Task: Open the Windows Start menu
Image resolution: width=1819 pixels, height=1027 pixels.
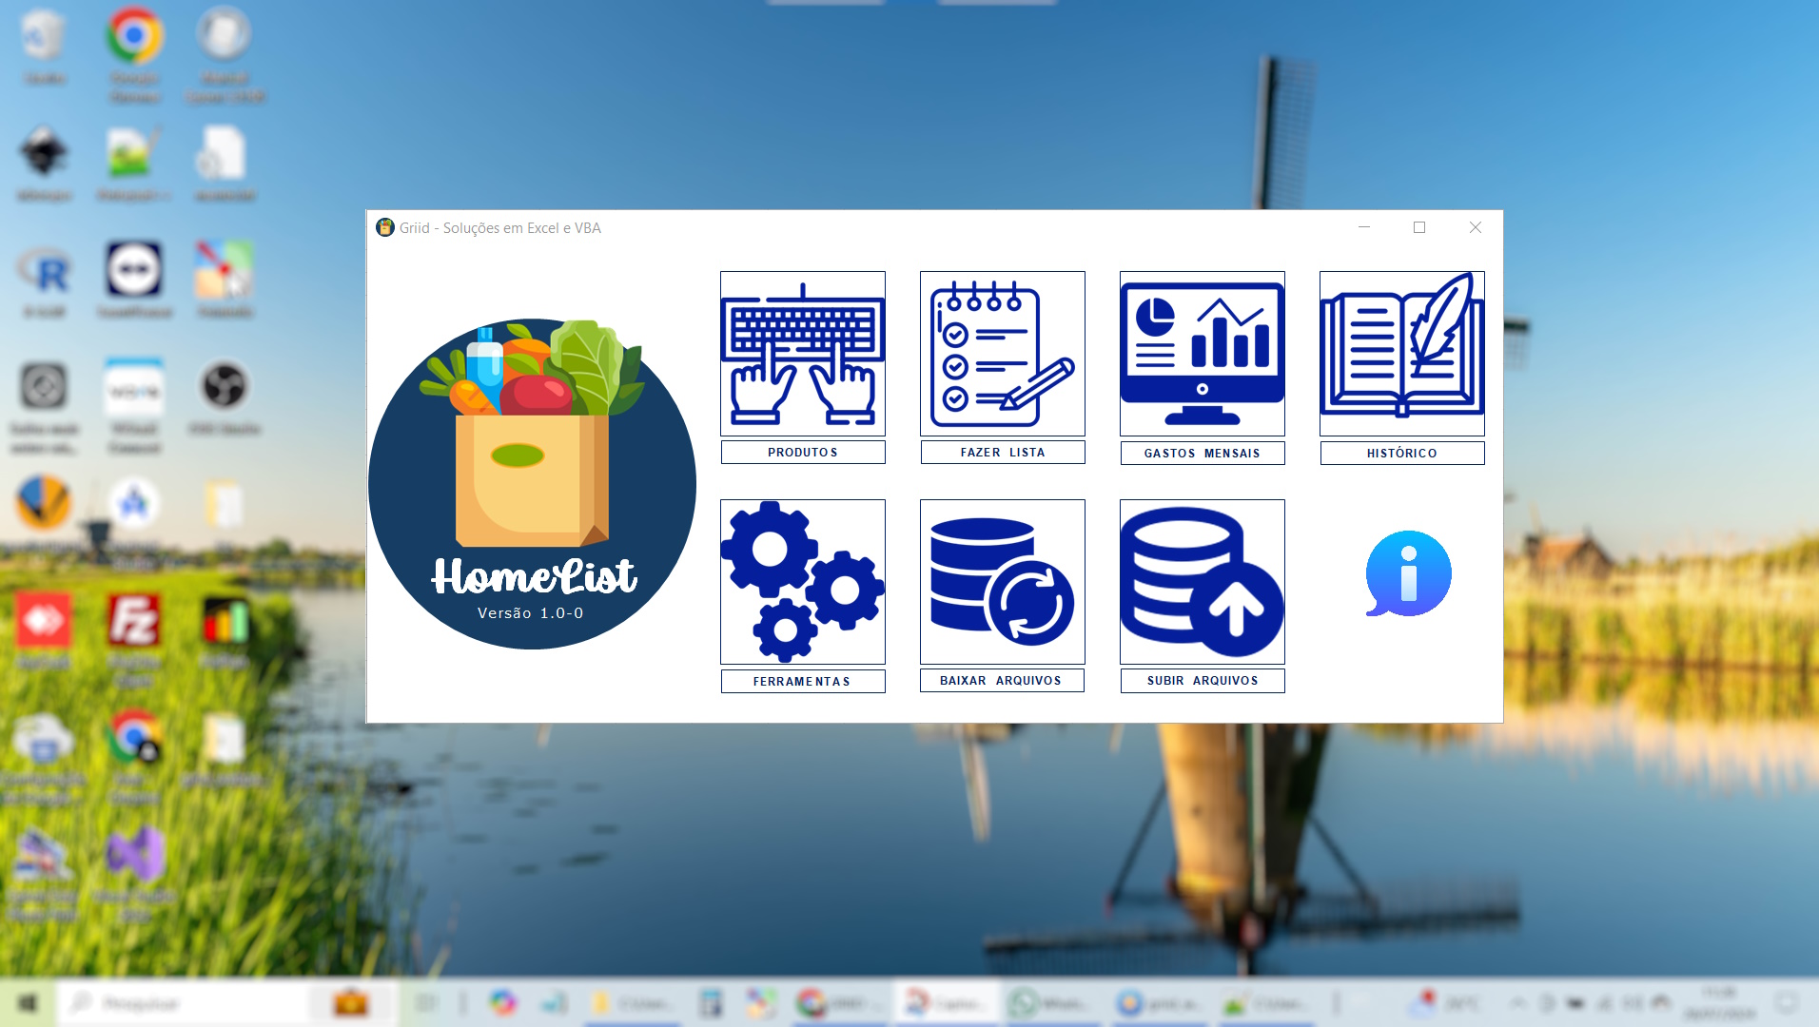Action: 28,1003
